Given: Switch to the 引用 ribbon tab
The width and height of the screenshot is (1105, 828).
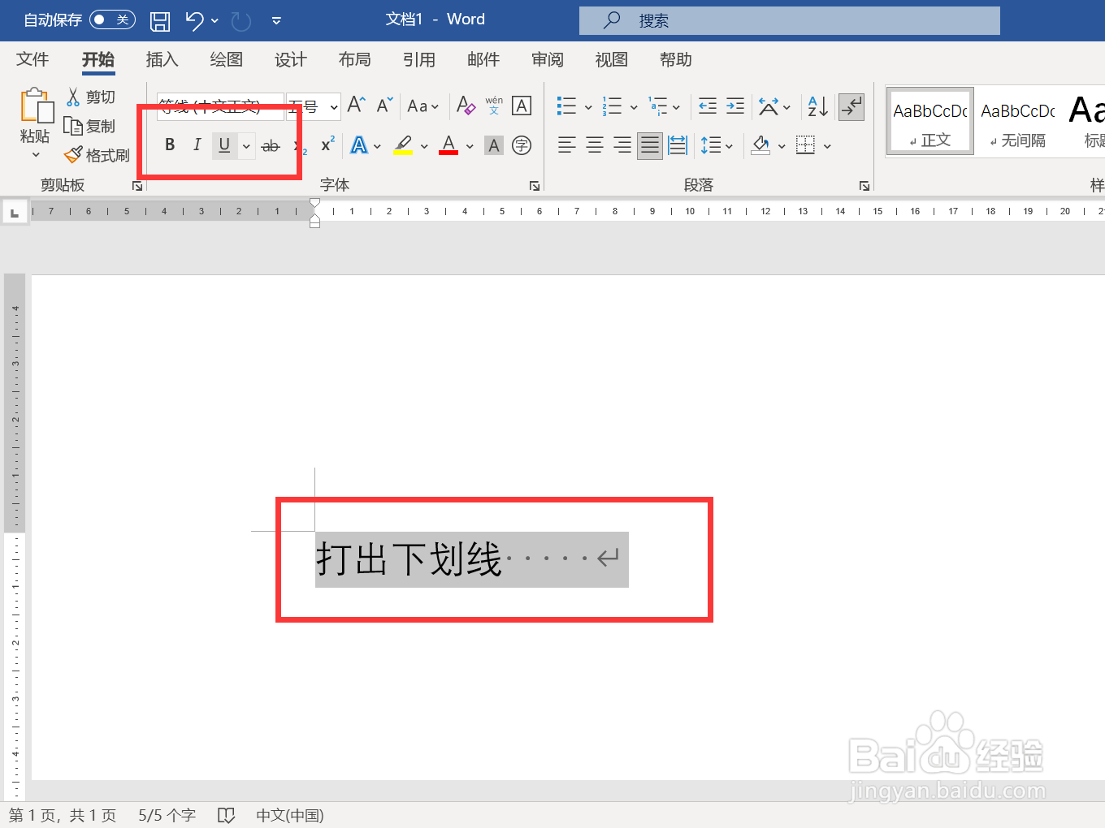Looking at the screenshot, I should click(418, 59).
